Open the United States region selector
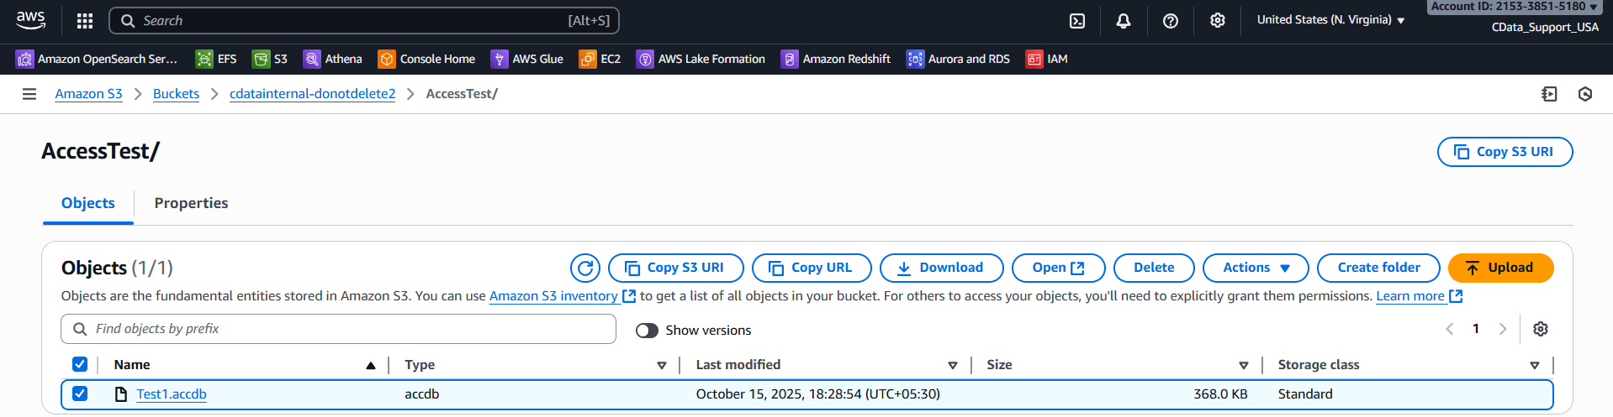 click(1330, 20)
